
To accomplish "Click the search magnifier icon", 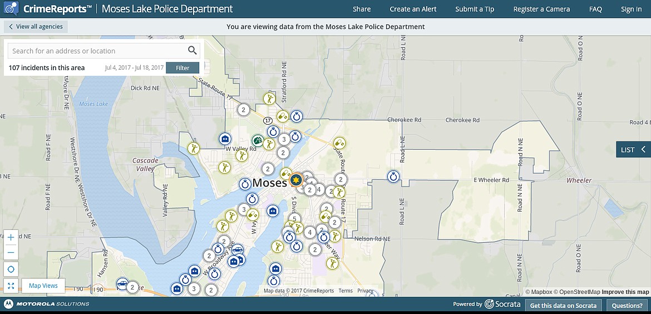I will [x=192, y=51].
